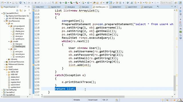Click the editor horizontal scrollbar thumb
This screenshot has height=102, width=183.
(84, 97)
